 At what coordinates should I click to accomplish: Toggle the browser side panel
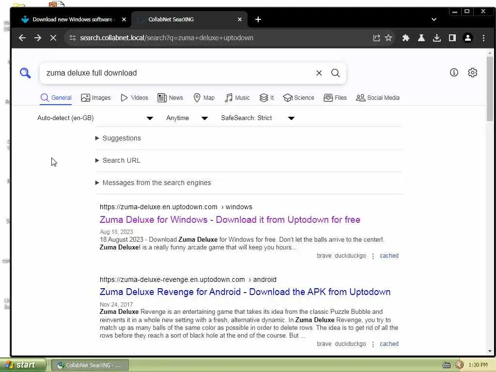tap(452, 38)
